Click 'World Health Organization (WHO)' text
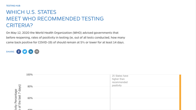 point(58,33)
